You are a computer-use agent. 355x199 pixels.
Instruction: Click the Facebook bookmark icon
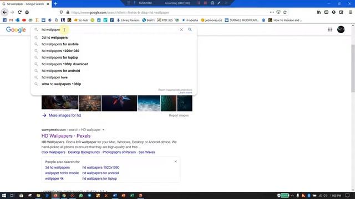coord(4,20)
